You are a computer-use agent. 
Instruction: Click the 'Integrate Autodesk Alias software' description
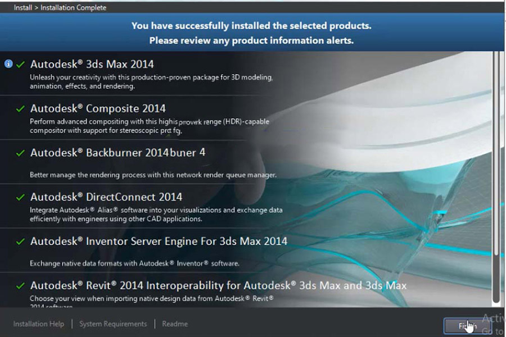(x=156, y=215)
